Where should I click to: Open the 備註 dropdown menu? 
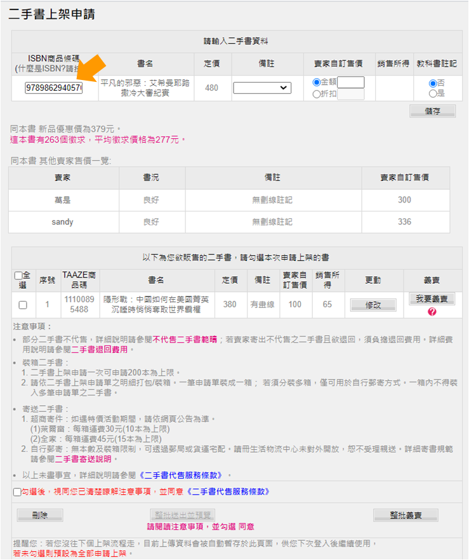point(262,88)
